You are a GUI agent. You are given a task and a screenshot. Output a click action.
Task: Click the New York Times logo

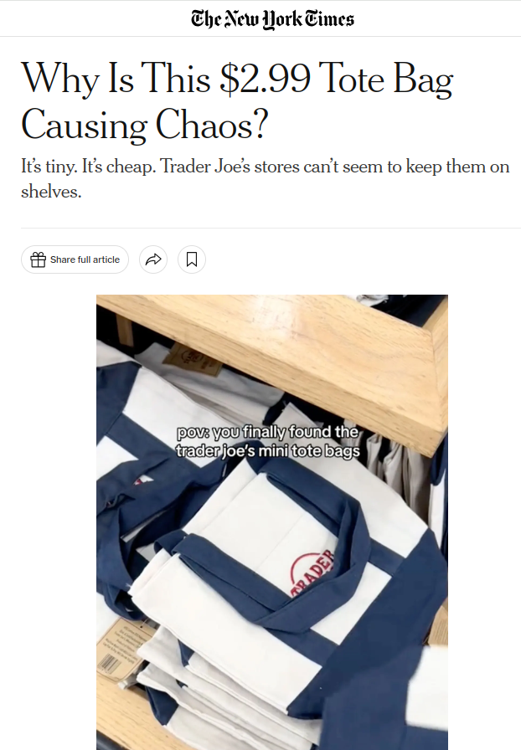pyautogui.click(x=272, y=19)
